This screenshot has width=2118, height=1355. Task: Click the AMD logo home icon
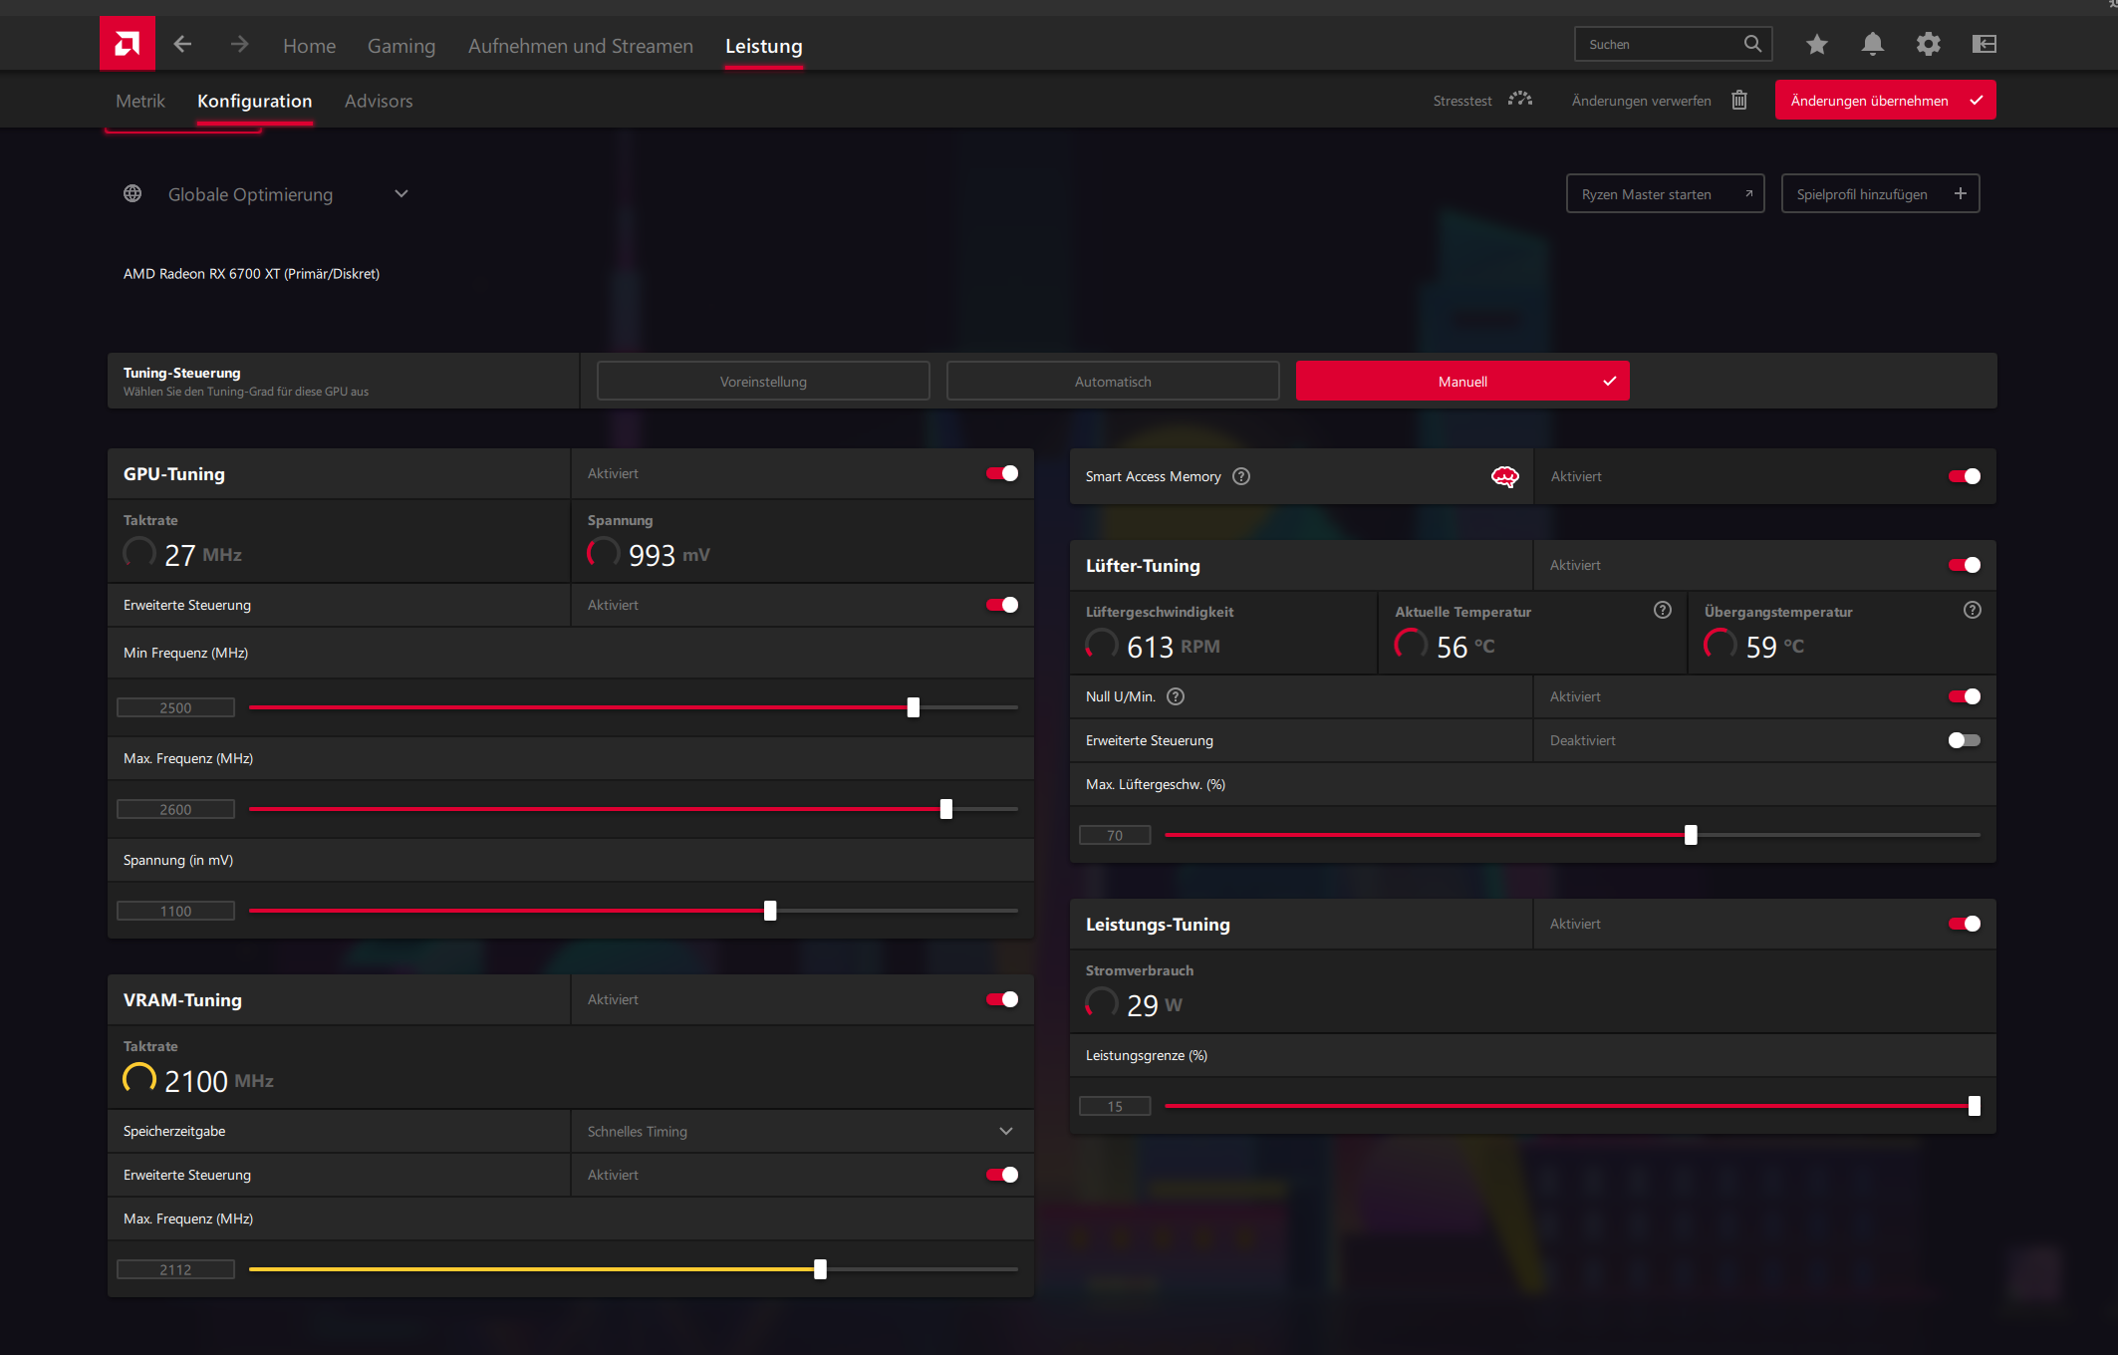tap(127, 44)
